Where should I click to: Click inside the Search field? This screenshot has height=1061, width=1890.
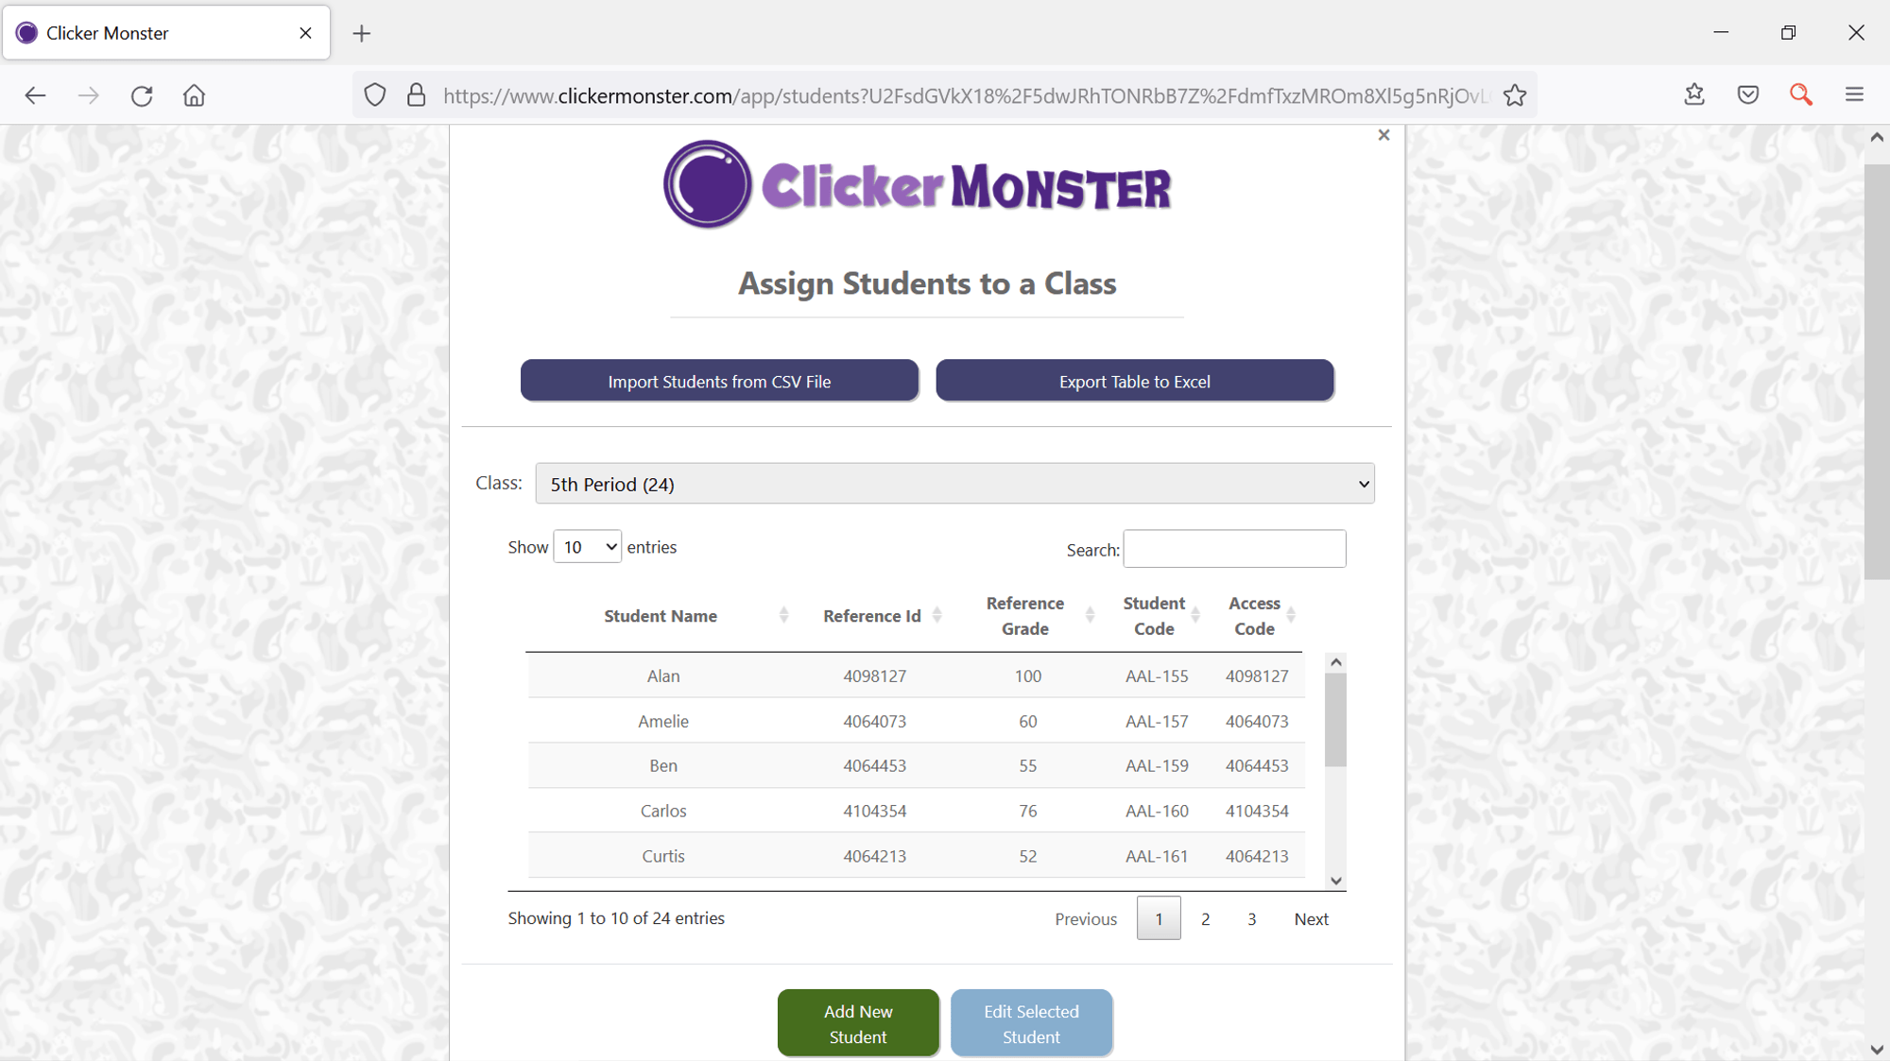click(1233, 548)
